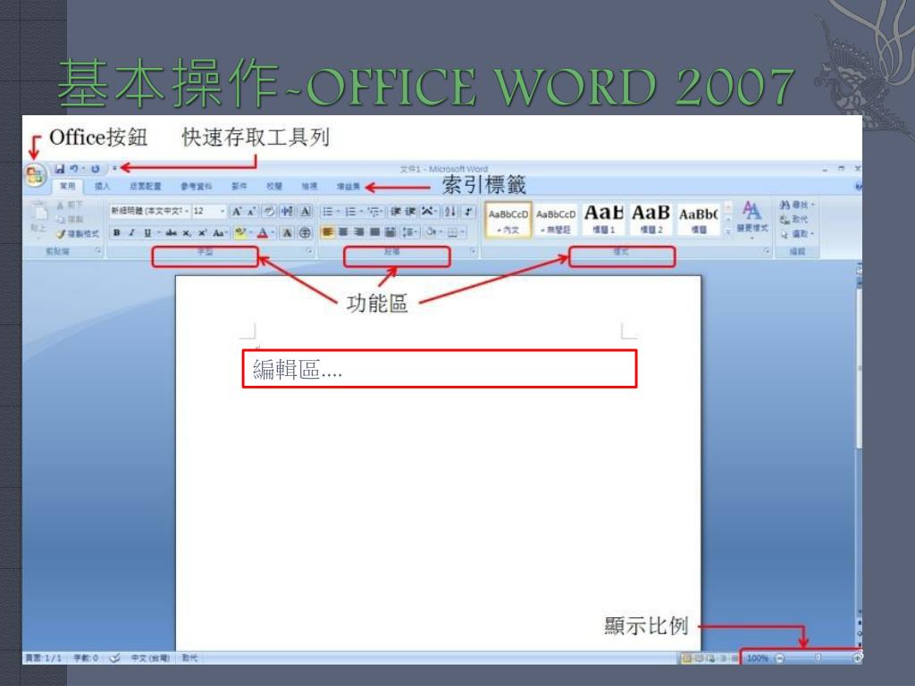Viewport: 915px width, 686px height.
Task: Click the Asian Layout icon
Action: tap(428, 211)
